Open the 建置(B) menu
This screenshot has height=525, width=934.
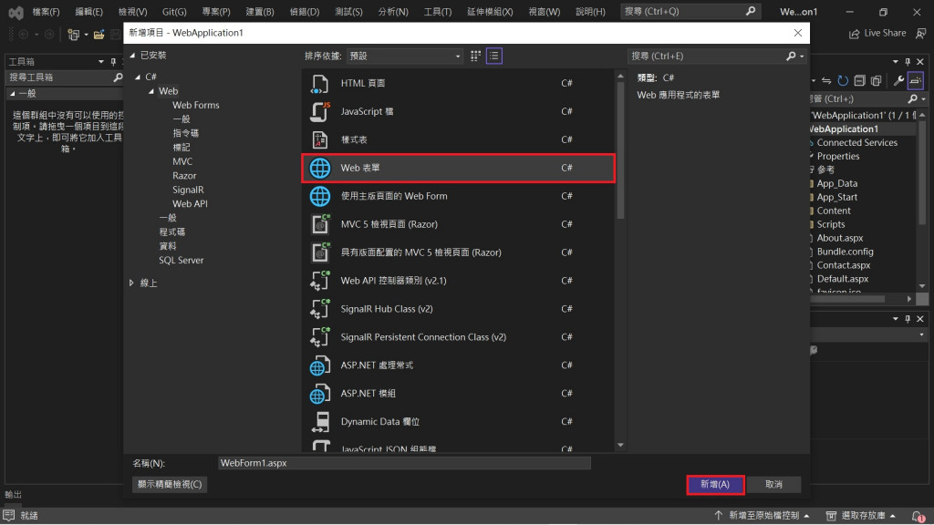pos(260,12)
